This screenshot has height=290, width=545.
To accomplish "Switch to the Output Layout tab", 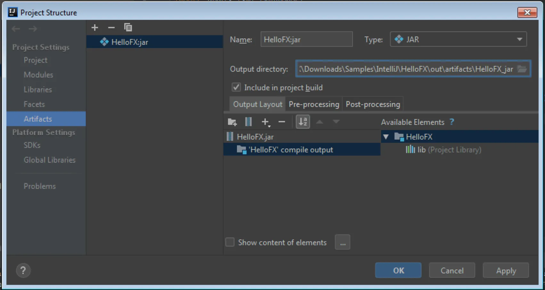I will pyautogui.click(x=258, y=104).
